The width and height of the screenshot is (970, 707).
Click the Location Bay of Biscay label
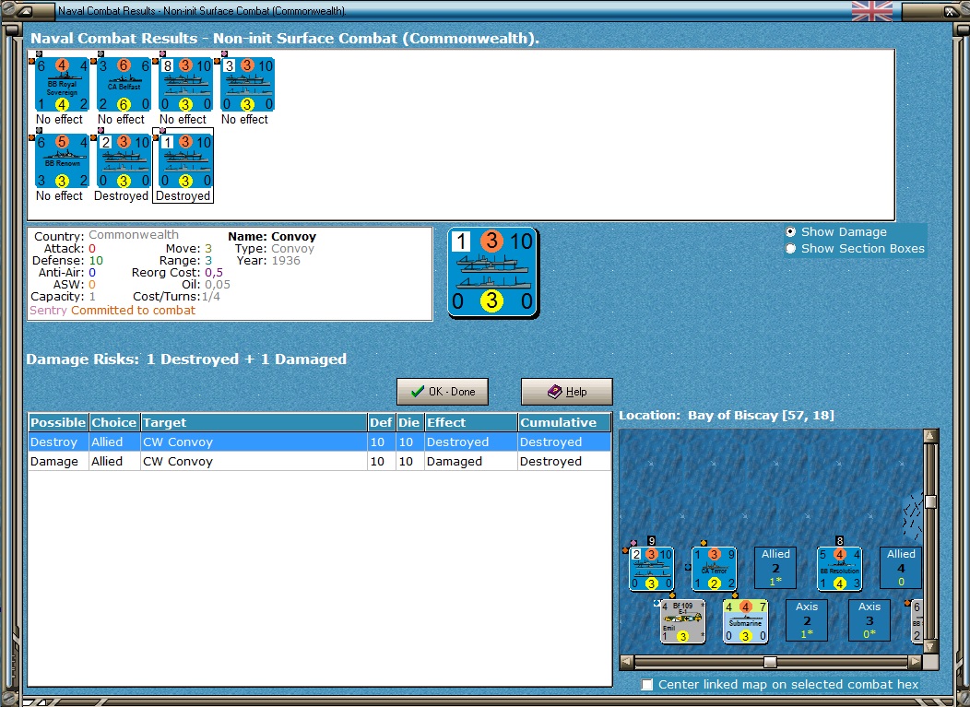coord(727,416)
